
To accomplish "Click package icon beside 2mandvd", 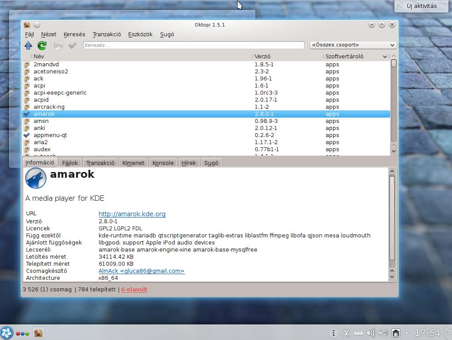I will [x=27, y=65].
